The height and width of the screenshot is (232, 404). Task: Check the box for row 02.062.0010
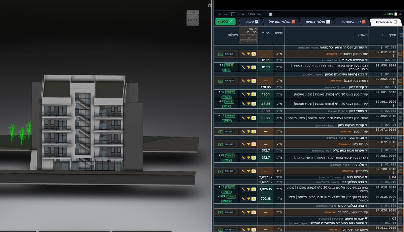(400, 118)
